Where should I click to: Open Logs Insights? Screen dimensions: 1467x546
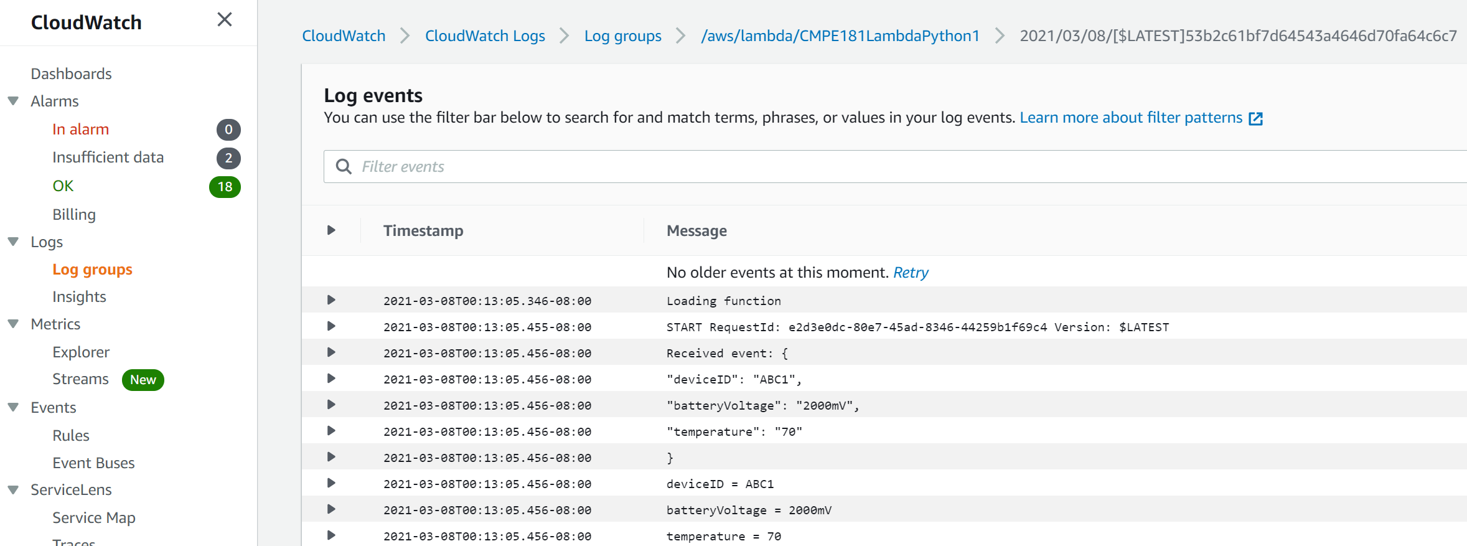click(x=79, y=297)
